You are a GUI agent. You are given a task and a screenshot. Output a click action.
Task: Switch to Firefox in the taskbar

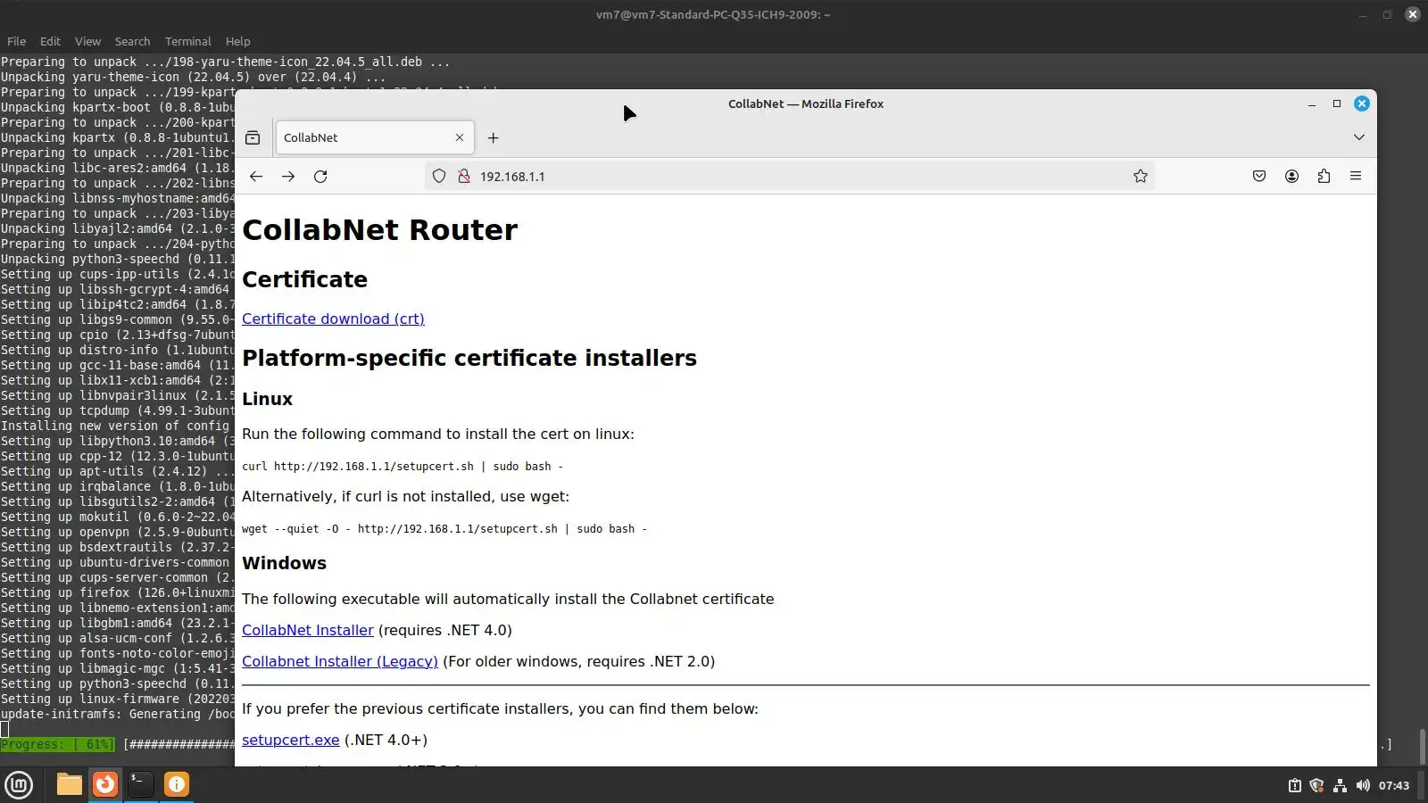point(105,784)
